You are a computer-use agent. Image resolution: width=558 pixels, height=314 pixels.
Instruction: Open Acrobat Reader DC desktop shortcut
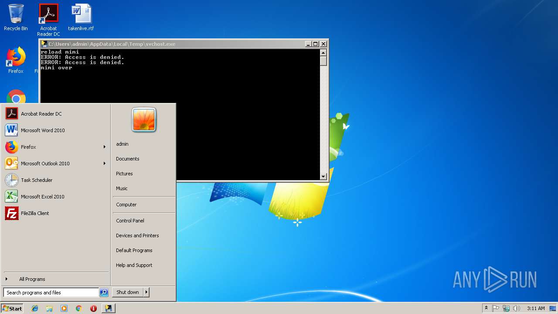pos(48,20)
